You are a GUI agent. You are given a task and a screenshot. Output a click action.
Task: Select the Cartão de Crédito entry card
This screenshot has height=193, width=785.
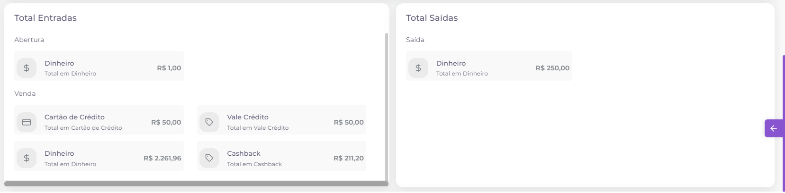[x=99, y=120]
